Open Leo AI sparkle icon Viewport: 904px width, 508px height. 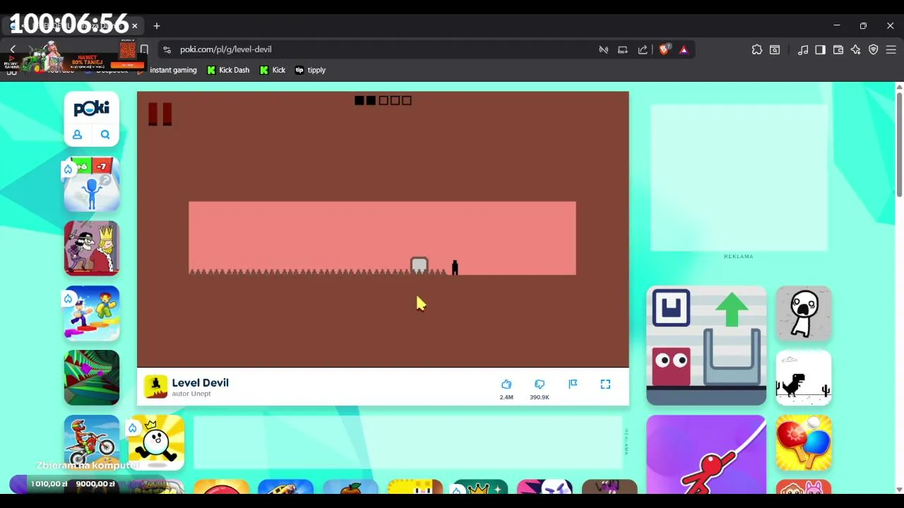856,49
